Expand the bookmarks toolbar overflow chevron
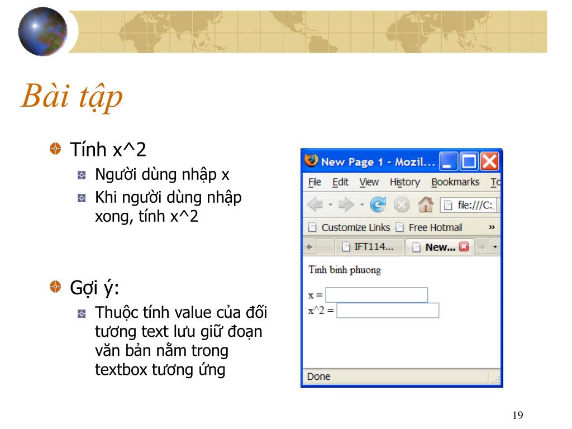Viewport: 572px width, 429px height. click(492, 227)
